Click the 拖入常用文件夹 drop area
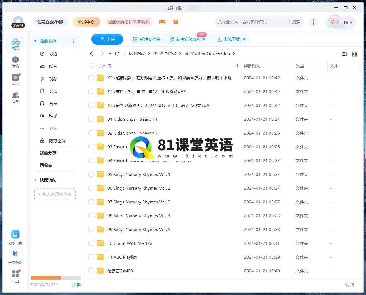The image size is (366, 295). click(55, 194)
